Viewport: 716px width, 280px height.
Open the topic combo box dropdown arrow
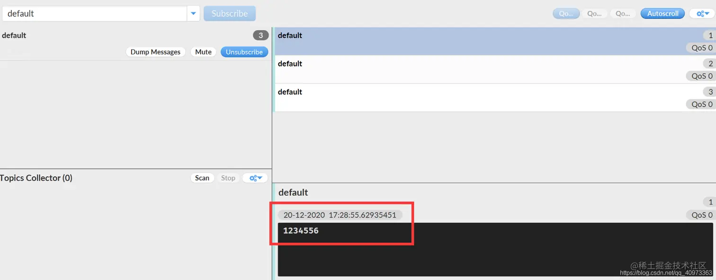point(193,14)
